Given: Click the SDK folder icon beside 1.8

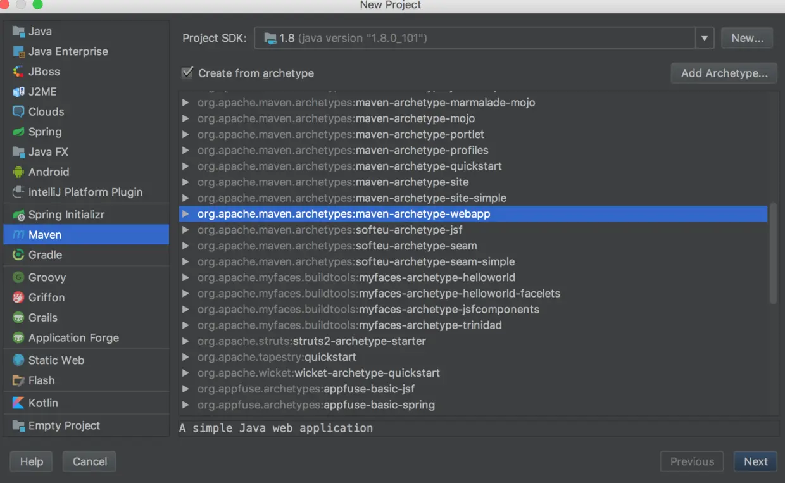Looking at the screenshot, I should coord(270,38).
